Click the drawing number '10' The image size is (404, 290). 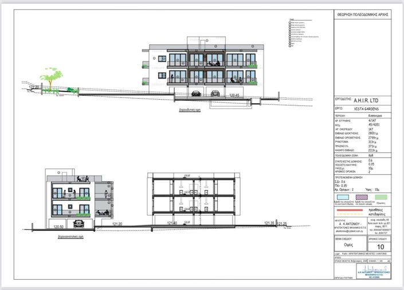[x=381, y=247]
